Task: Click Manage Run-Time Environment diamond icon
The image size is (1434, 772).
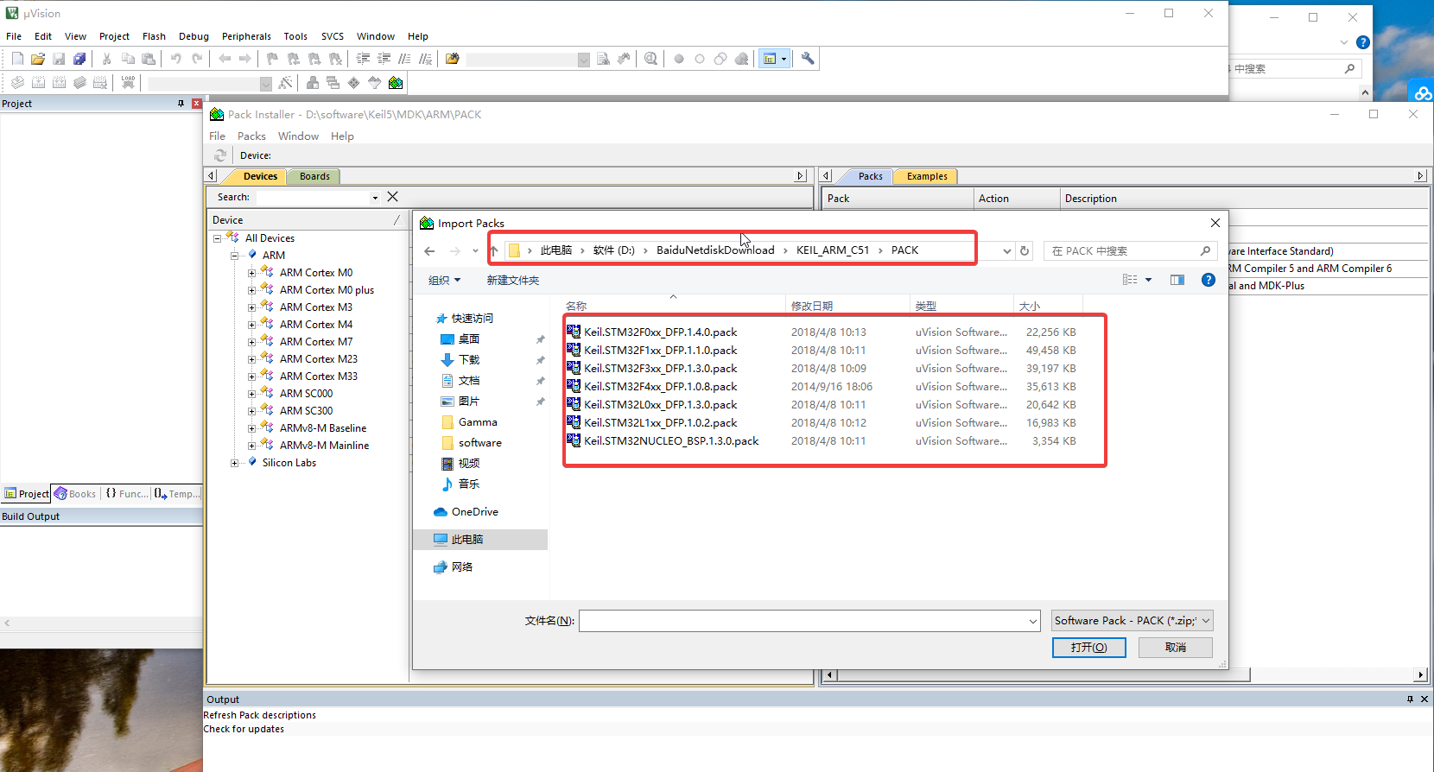Action: point(354,83)
